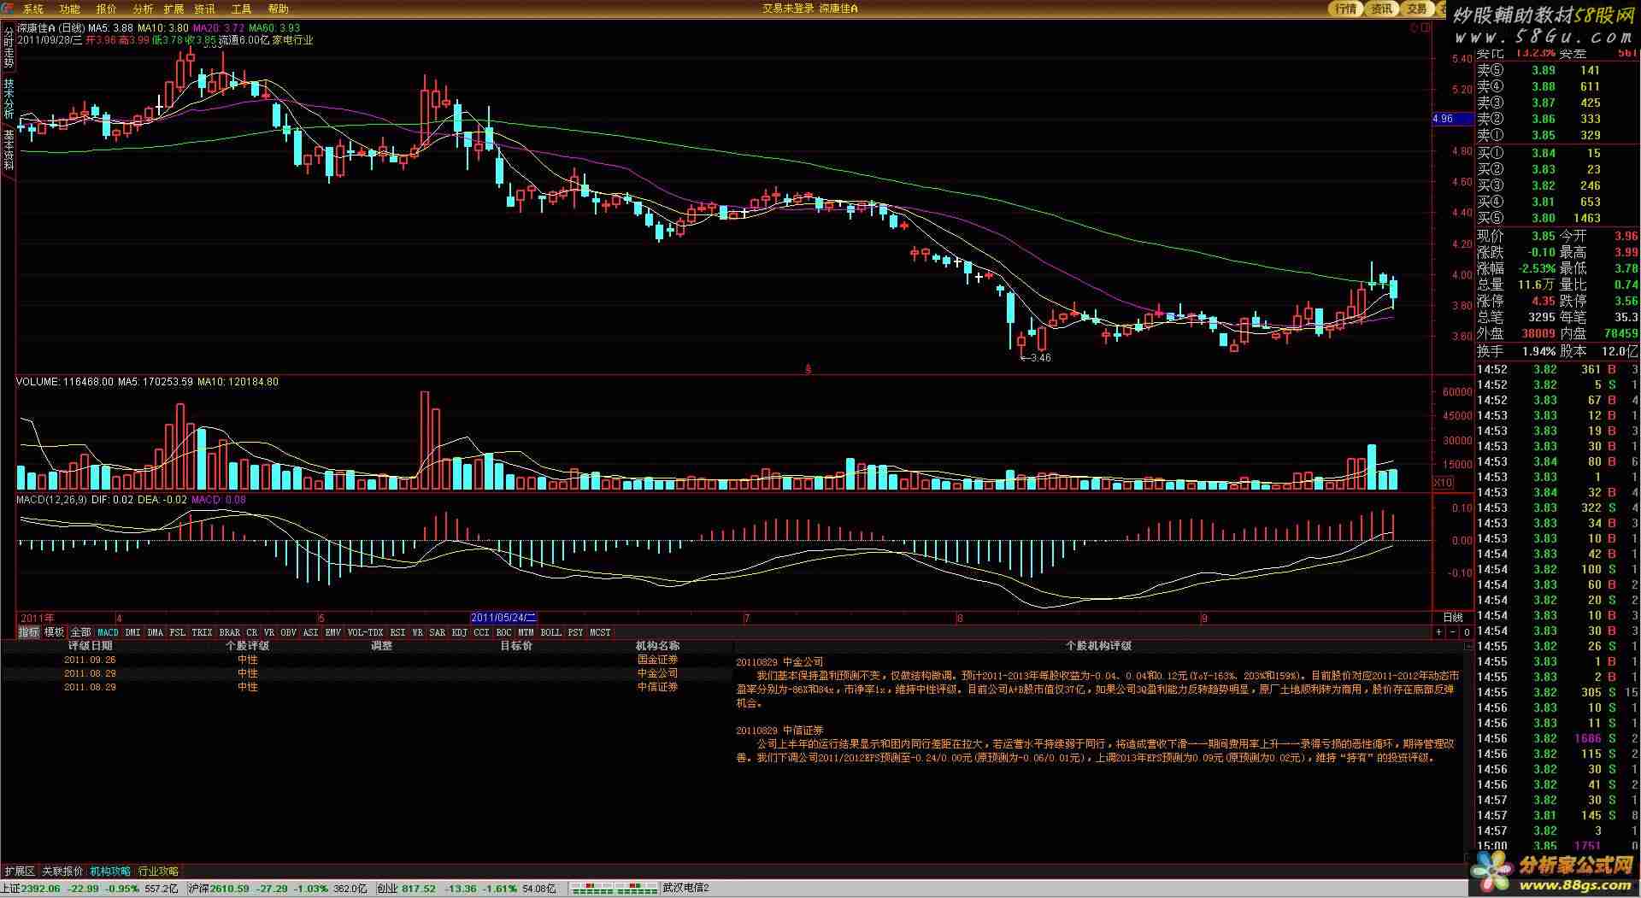Click the X10 volume scale label
1641x898 pixels.
1443,483
